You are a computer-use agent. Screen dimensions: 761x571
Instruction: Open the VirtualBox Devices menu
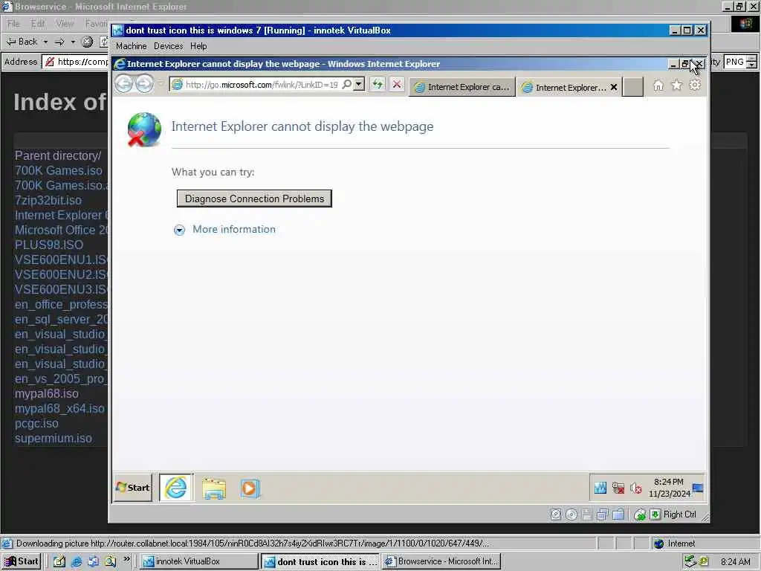tap(169, 46)
